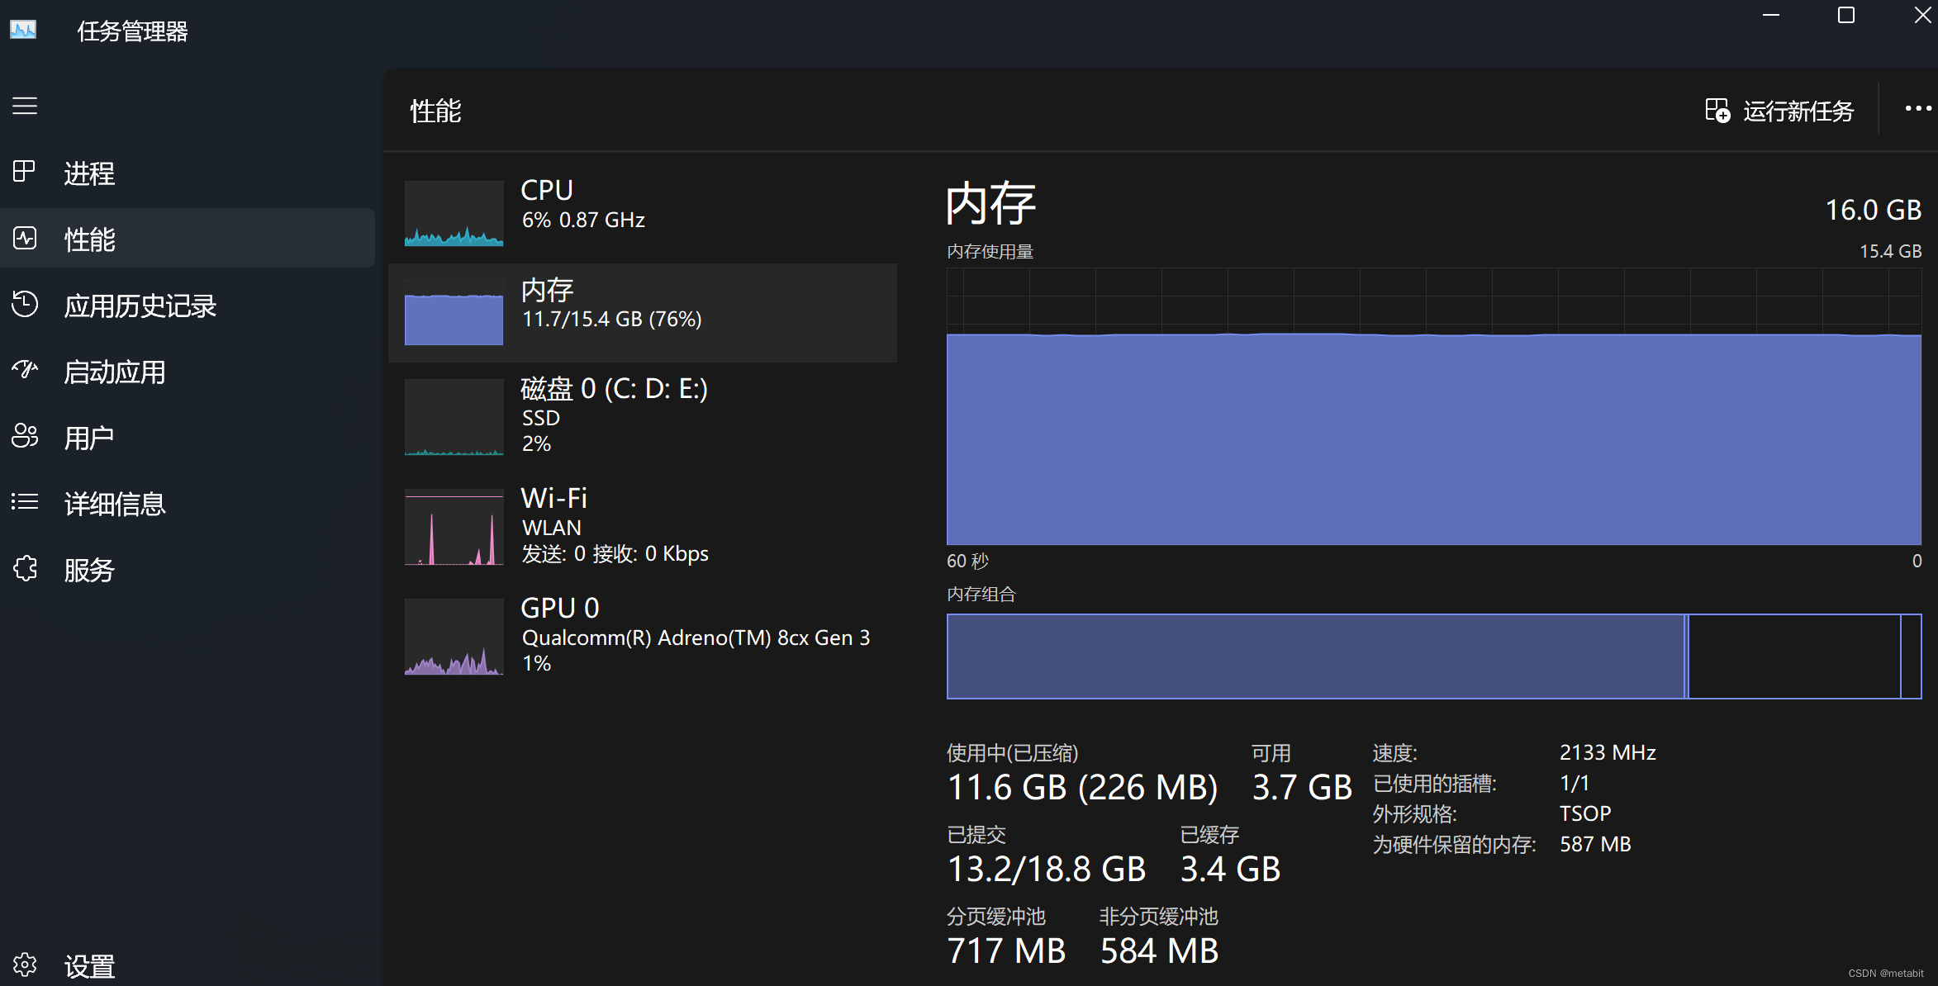
Task: Open 详细信息 list icon
Action: (25, 502)
